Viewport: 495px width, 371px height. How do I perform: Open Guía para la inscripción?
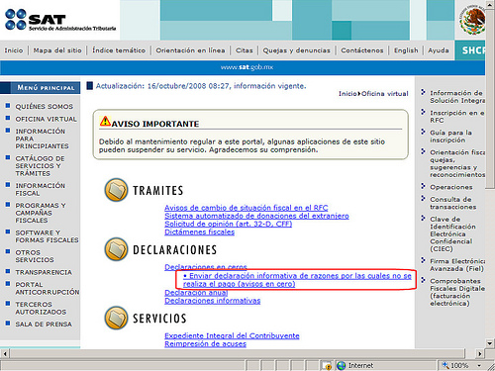coord(450,137)
